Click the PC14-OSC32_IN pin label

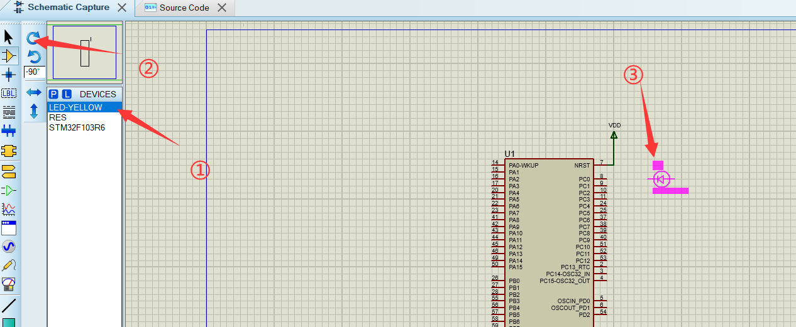tap(568, 274)
